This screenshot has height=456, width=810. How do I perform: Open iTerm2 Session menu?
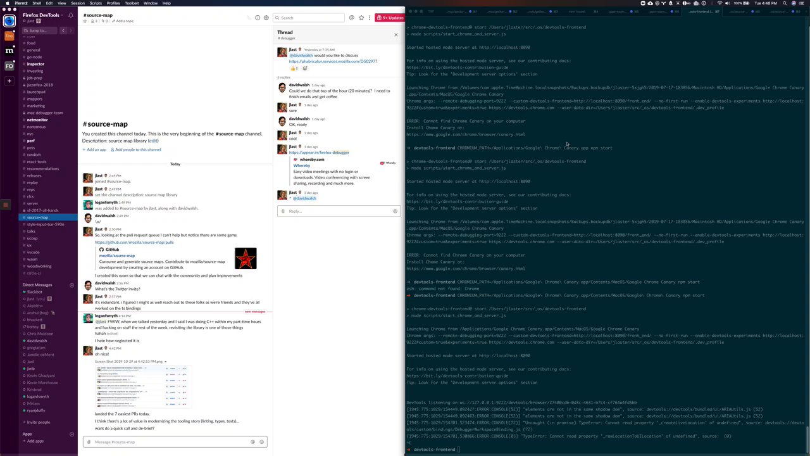(78, 3)
